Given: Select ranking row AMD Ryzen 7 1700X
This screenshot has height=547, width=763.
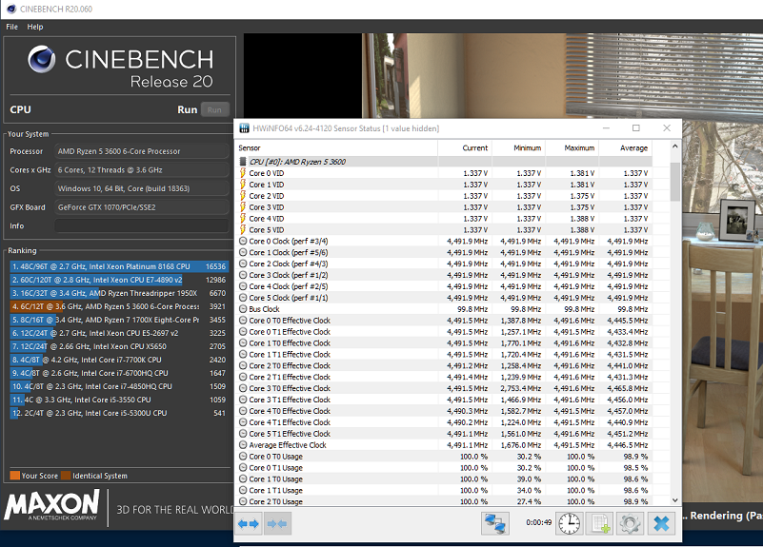Looking at the screenshot, I should click(119, 320).
